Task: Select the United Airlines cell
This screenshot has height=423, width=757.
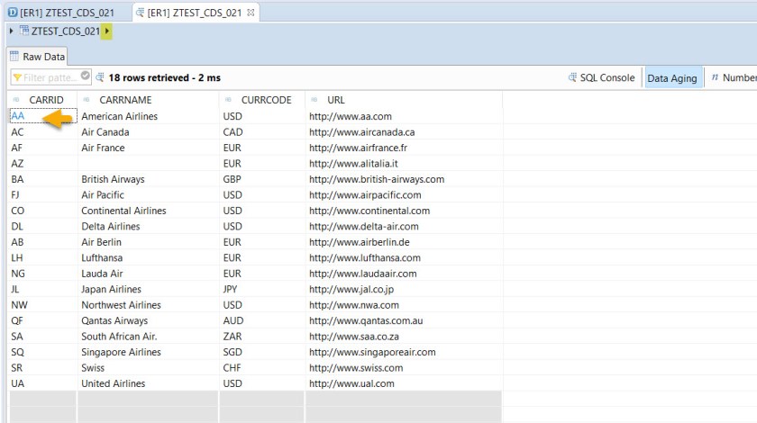Action: [148, 383]
